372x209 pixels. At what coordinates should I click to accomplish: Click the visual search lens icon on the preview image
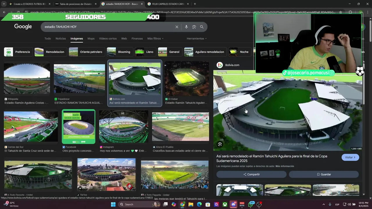(x=220, y=144)
